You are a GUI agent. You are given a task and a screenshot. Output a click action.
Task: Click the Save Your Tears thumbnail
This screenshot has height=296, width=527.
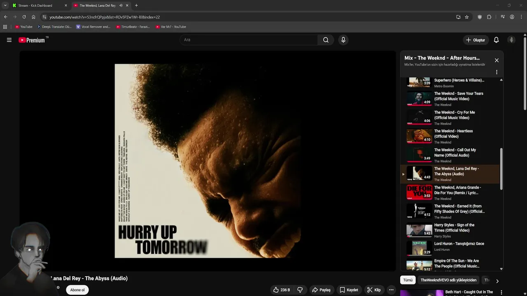(x=419, y=99)
